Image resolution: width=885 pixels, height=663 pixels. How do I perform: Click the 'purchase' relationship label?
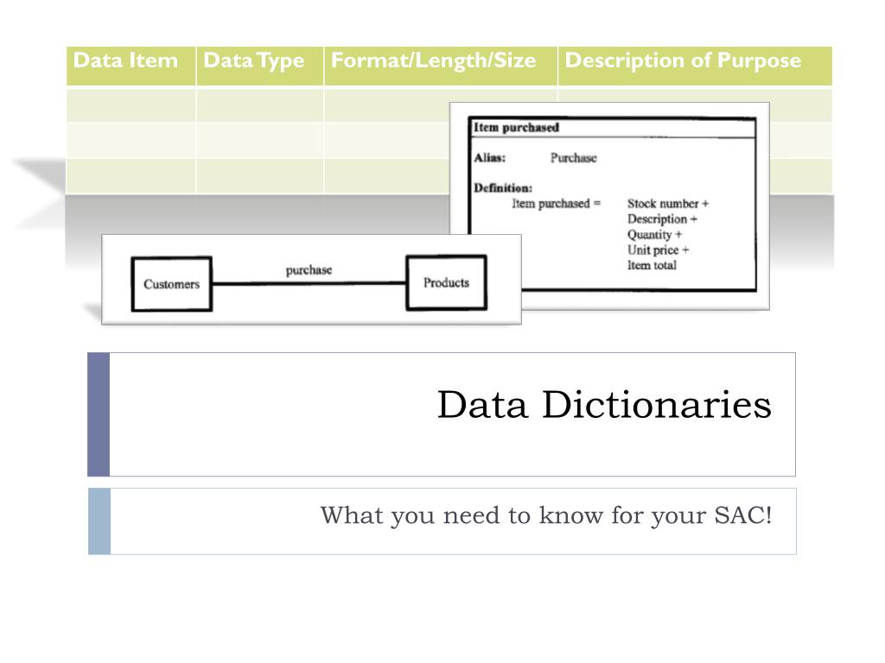tap(309, 270)
